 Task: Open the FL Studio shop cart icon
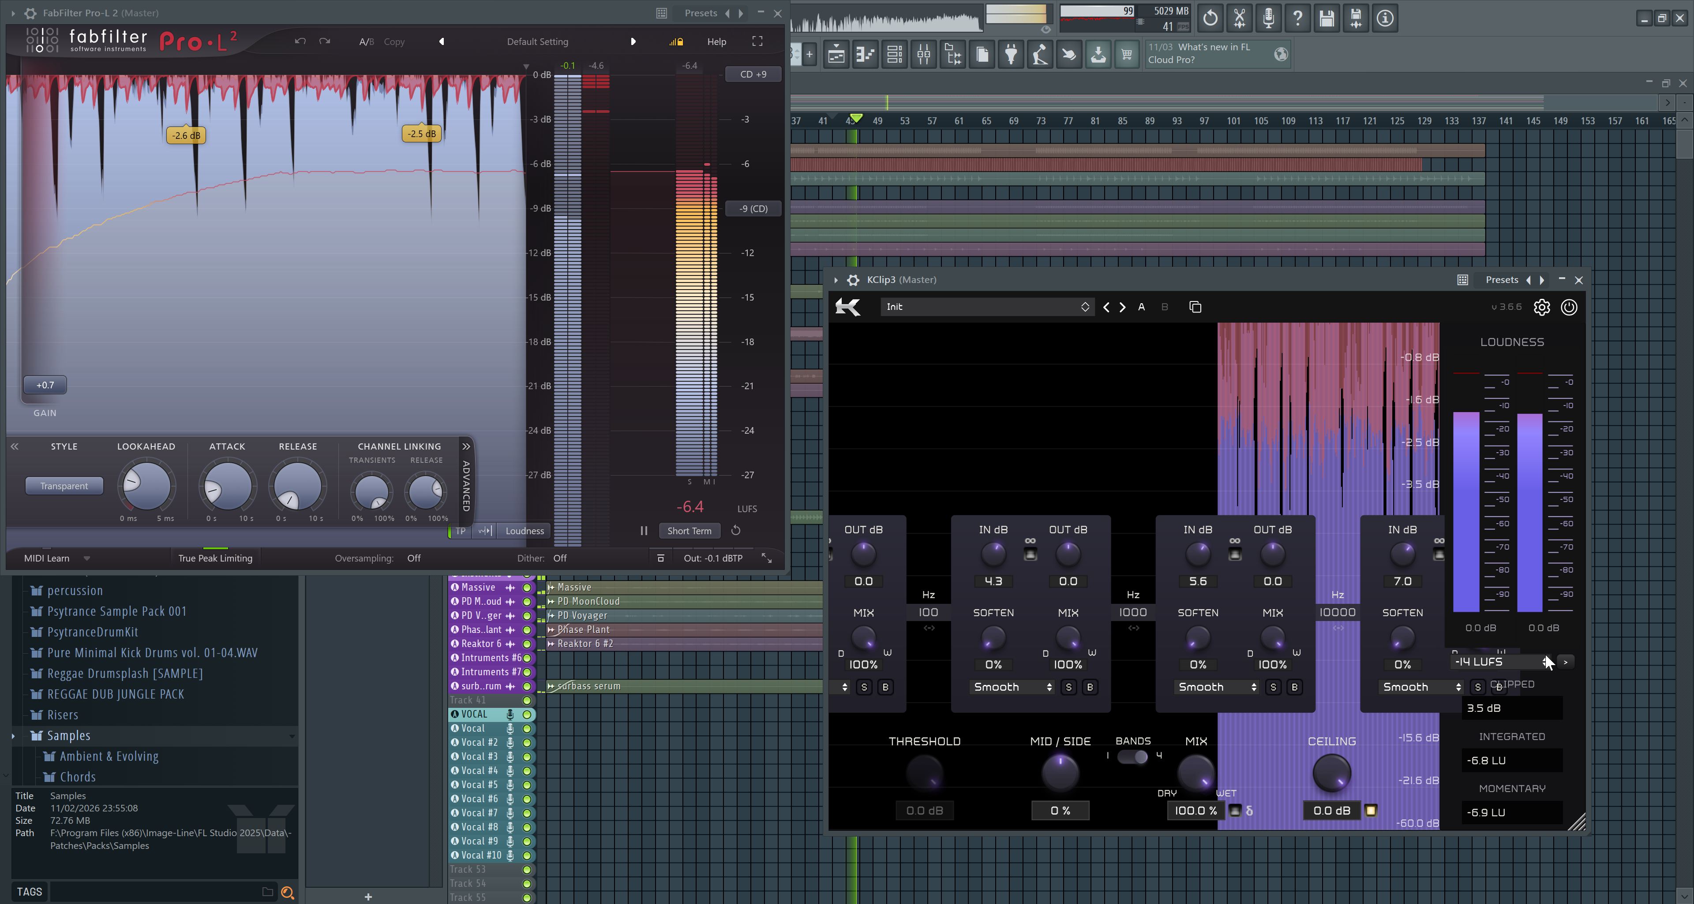(x=1127, y=55)
